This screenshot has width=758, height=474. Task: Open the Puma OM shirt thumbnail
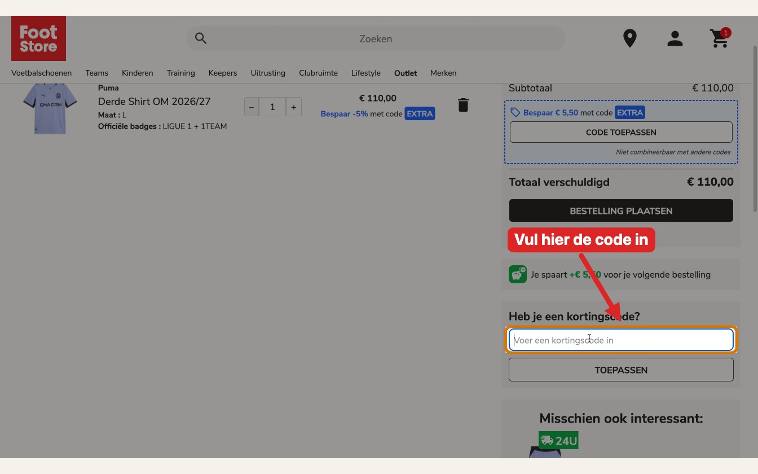click(x=50, y=108)
